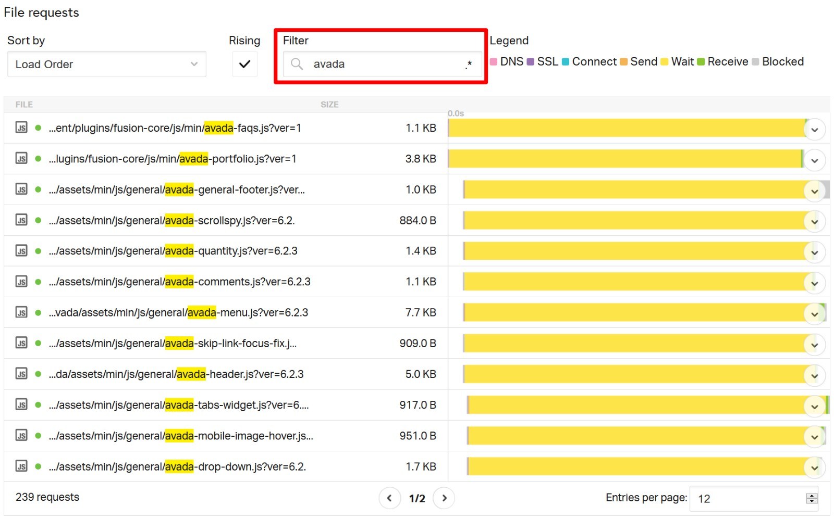Click JS file icon for avada-comments.js row
The image size is (834, 519).
point(21,282)
